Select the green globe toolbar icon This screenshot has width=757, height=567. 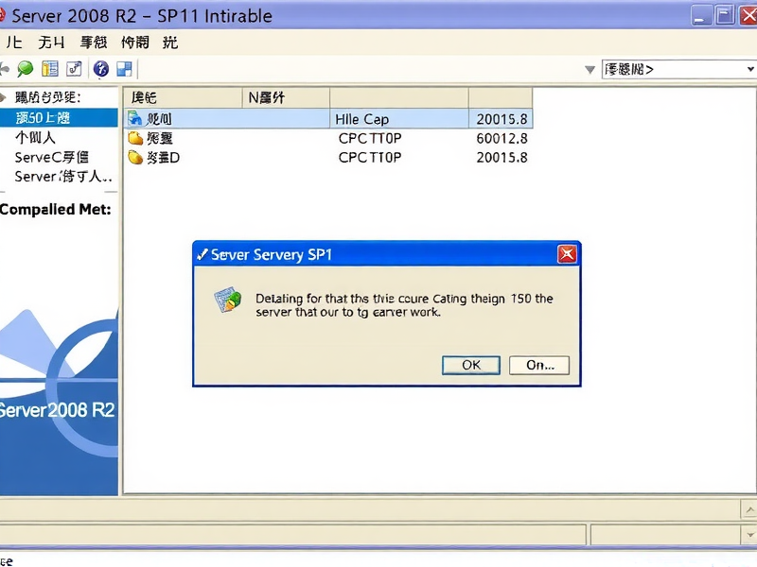(26, 68)
